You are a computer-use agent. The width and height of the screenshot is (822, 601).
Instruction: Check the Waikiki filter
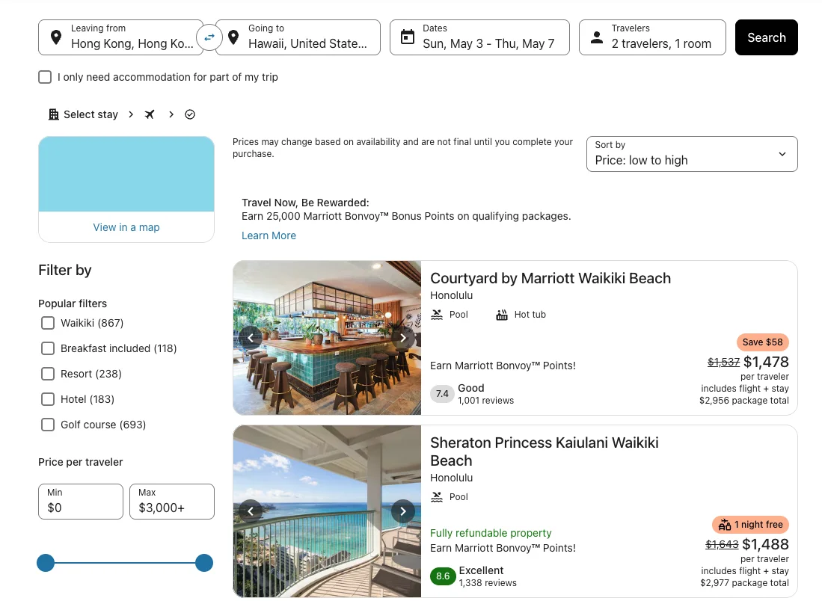pyautogui.click(x=48, y=323)
